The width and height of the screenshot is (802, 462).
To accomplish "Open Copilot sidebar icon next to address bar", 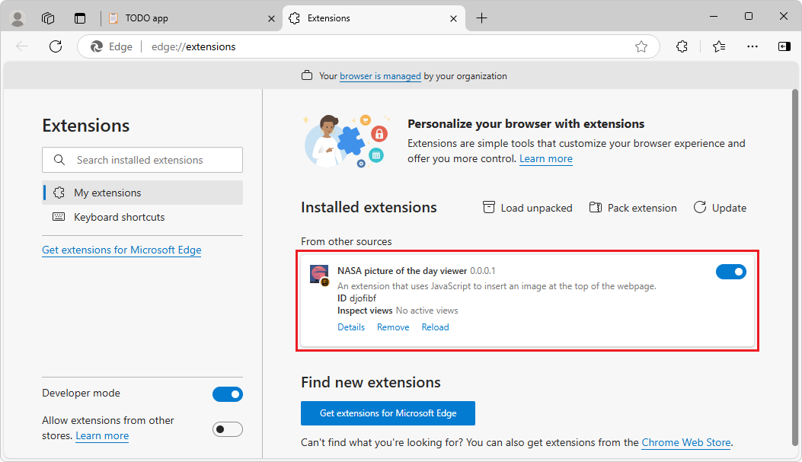I will coord(784,46).
